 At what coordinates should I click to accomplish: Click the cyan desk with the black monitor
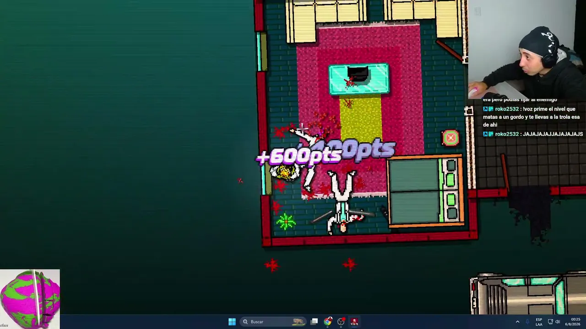(x=359, y=80)
